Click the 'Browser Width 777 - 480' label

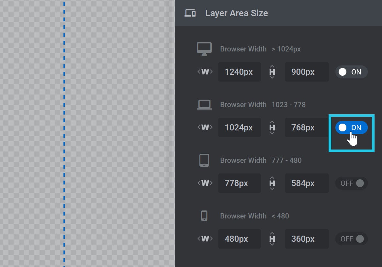[x=261, y=160]
